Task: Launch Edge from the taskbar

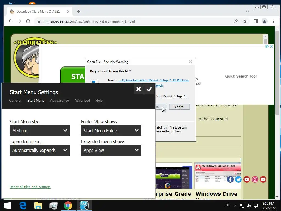Action: tap(23, 206)
